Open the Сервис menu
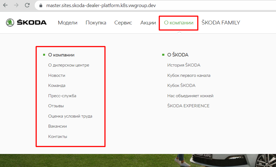276x167 pixels. [x=123, y=23]
